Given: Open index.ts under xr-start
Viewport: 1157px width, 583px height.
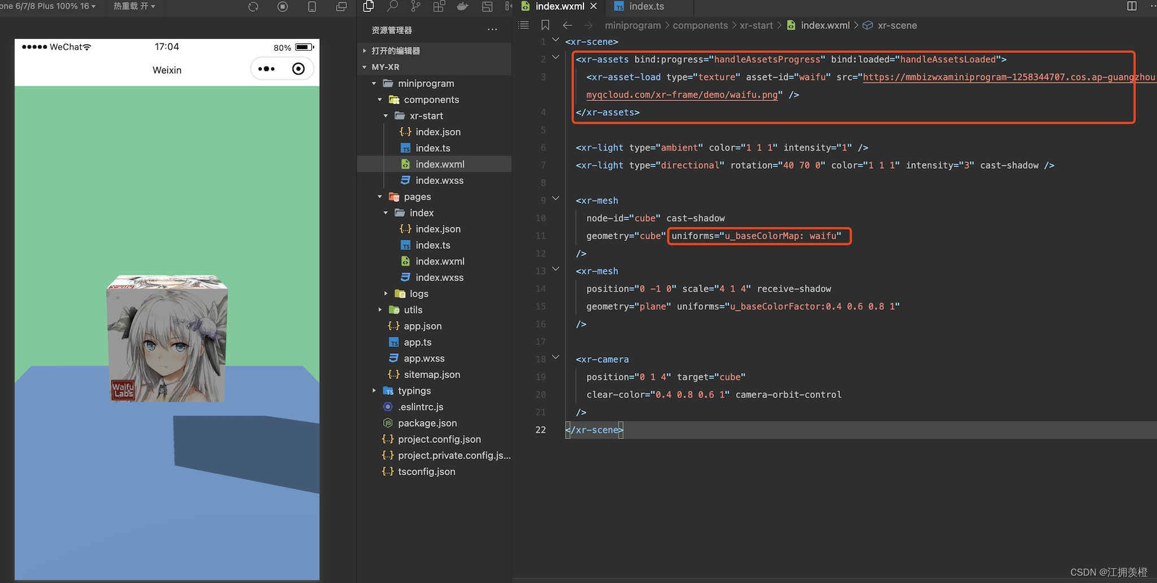Looking at the screenshot, I should (433, 148).
